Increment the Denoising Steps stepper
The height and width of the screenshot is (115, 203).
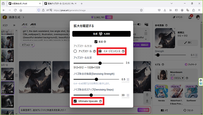coord(128,94)
